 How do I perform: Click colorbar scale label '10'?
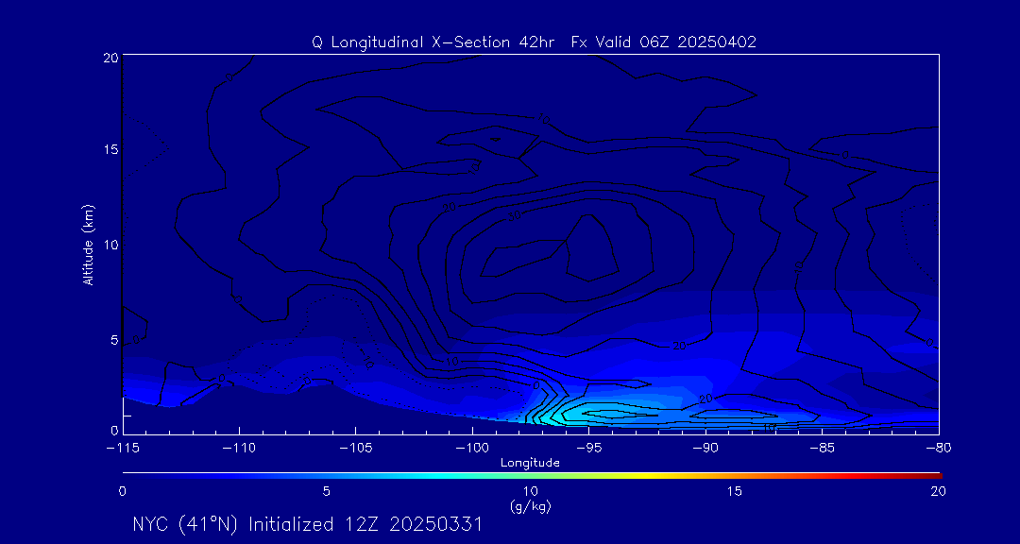(530, 491)
